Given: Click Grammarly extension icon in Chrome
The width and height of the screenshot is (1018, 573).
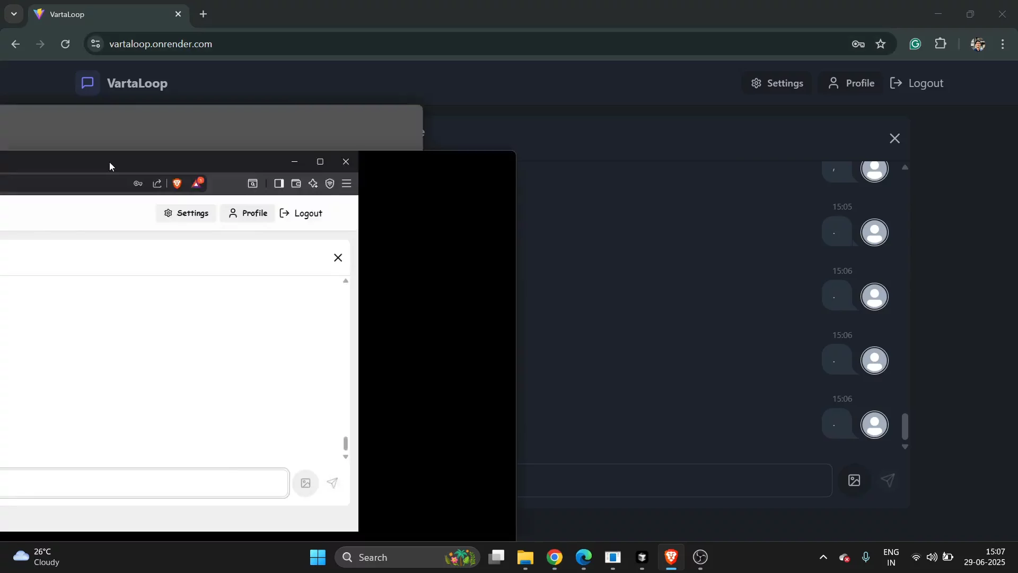Looking at the screenshot, I should click(x=915, y=44).
